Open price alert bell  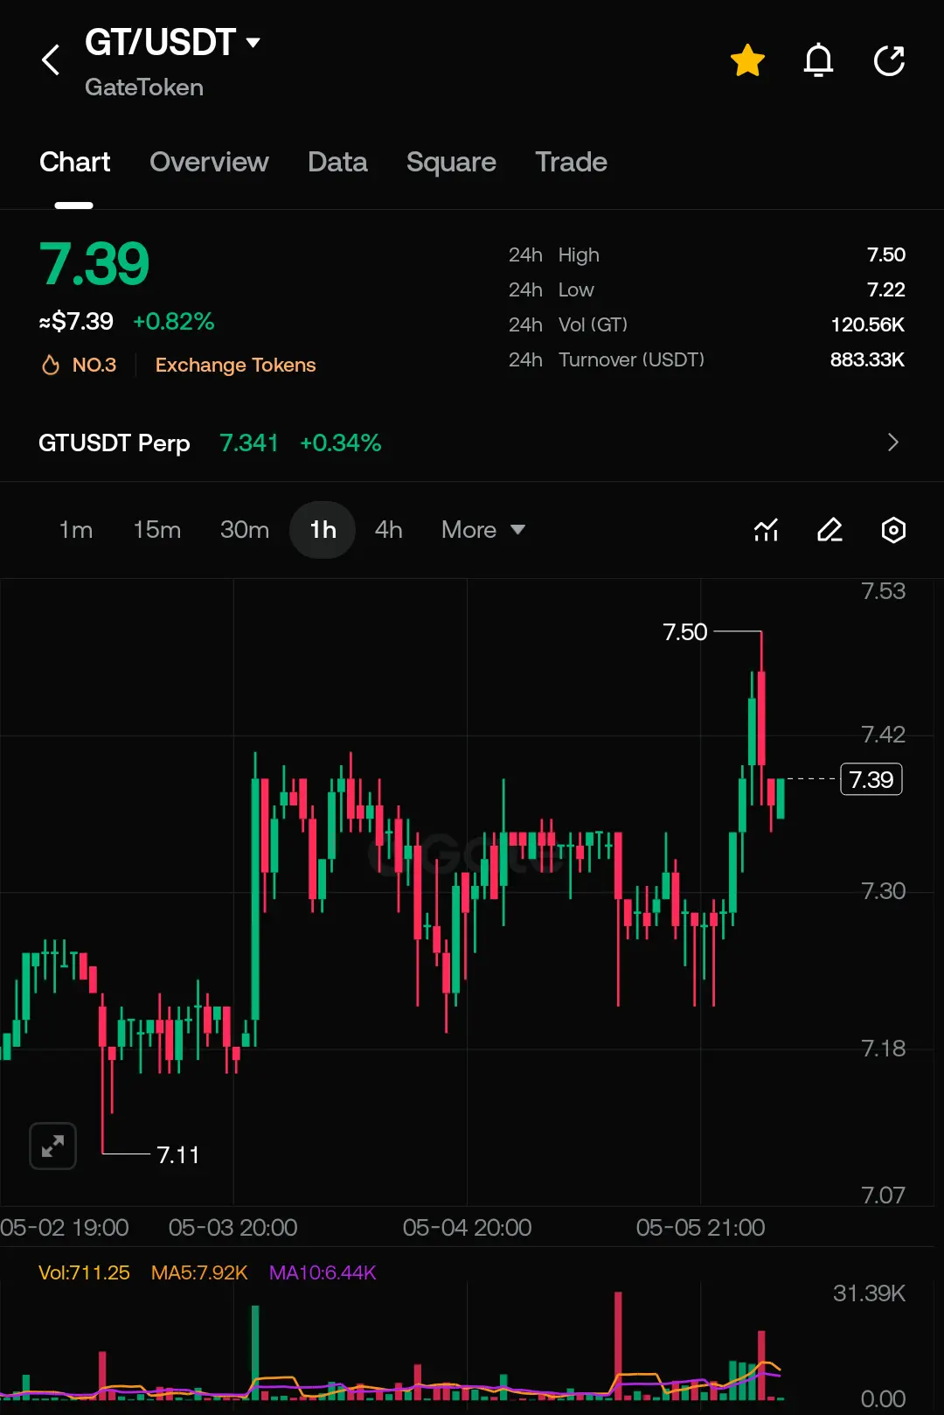[x=818, y=60]
